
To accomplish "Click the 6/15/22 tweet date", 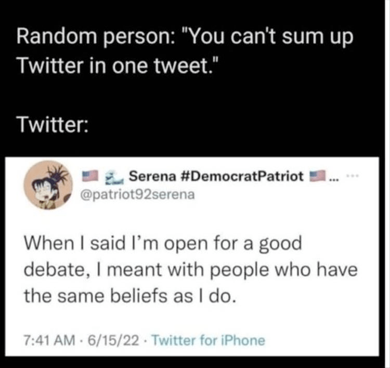I will click(x=113, y=340).
